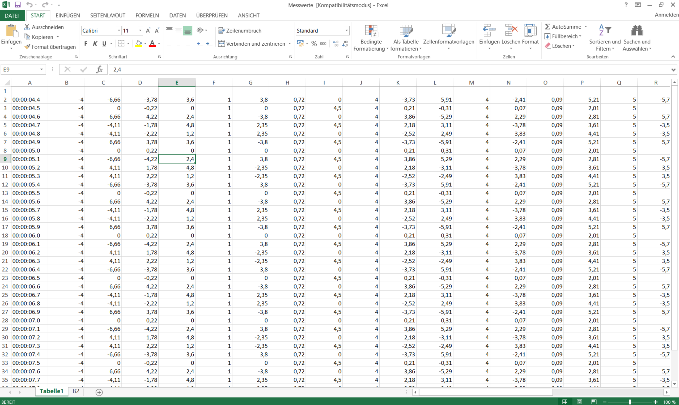Click the insert function fx icon
The width and height of the screenshot is (679, 405).
(99, 69)
